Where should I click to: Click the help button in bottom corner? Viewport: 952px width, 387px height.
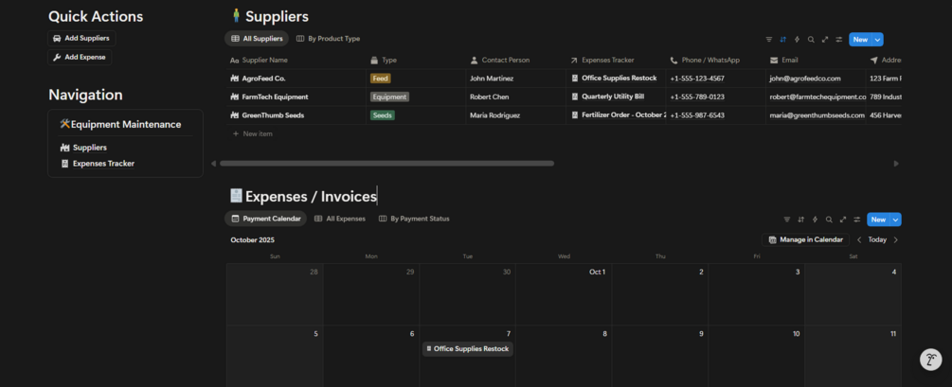click(x=931, y=360)
